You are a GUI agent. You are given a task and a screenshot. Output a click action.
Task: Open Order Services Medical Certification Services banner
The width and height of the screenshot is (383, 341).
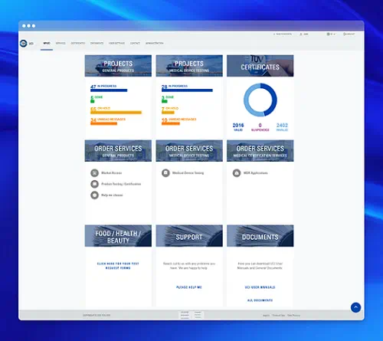click(x=260, y=151)
